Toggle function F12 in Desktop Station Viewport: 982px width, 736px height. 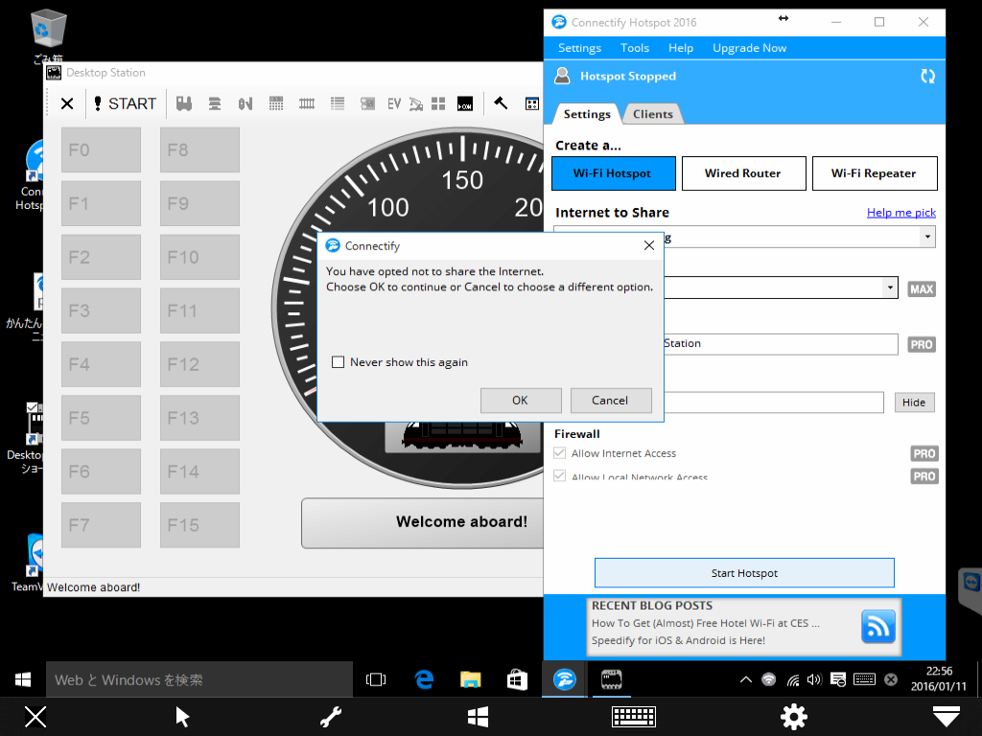click(x=199, y=363)
